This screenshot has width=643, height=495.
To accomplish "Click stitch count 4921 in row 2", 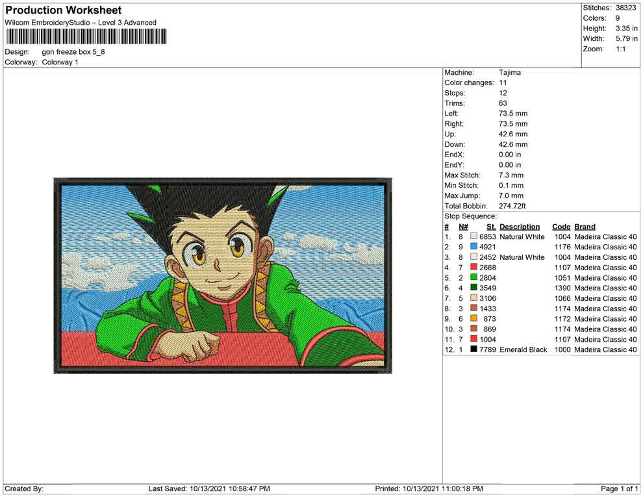I will click(x=488, y=247).
